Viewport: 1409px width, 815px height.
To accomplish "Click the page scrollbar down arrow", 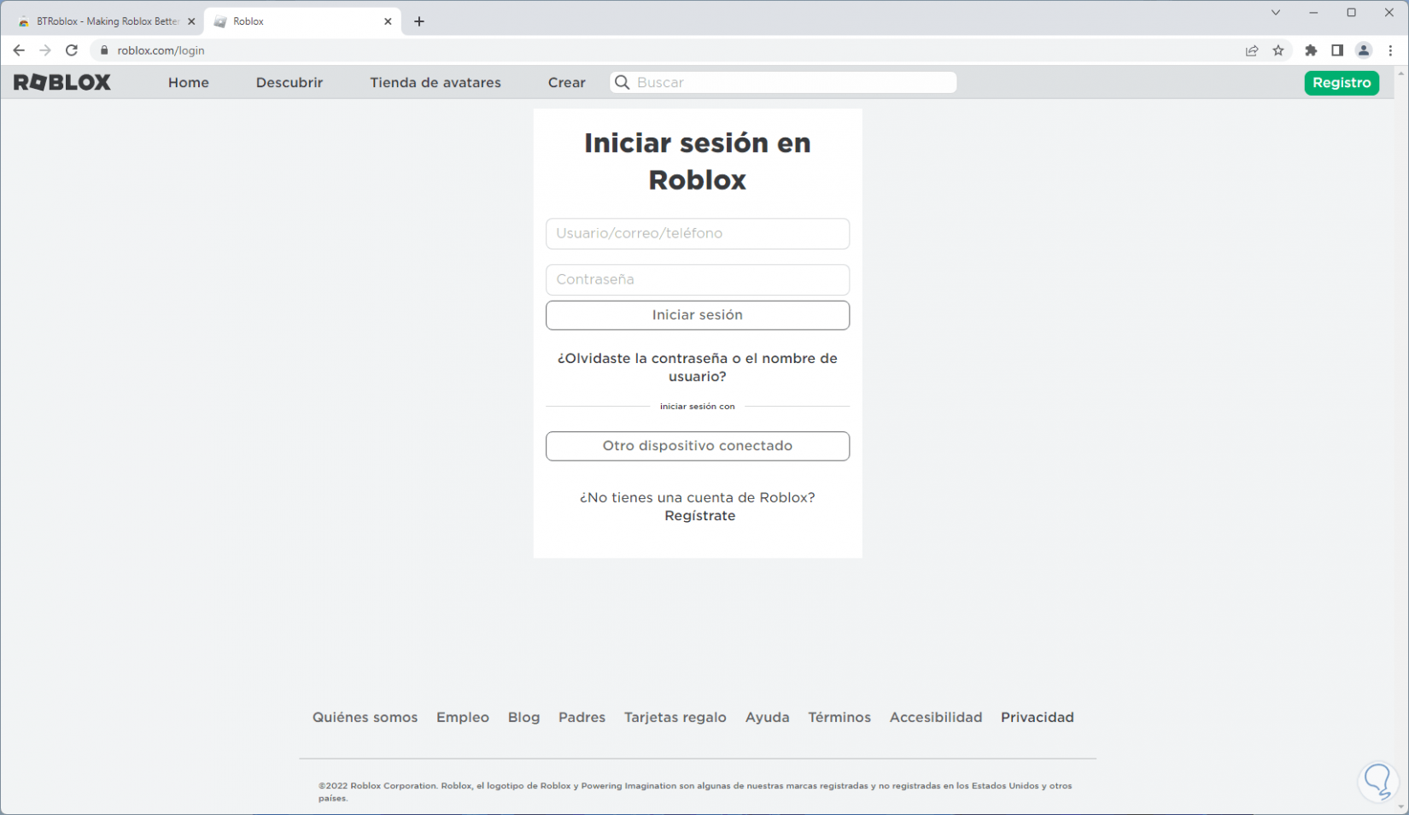I will point(1400,807).
